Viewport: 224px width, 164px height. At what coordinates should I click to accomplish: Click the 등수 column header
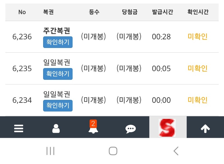(94, 12)
